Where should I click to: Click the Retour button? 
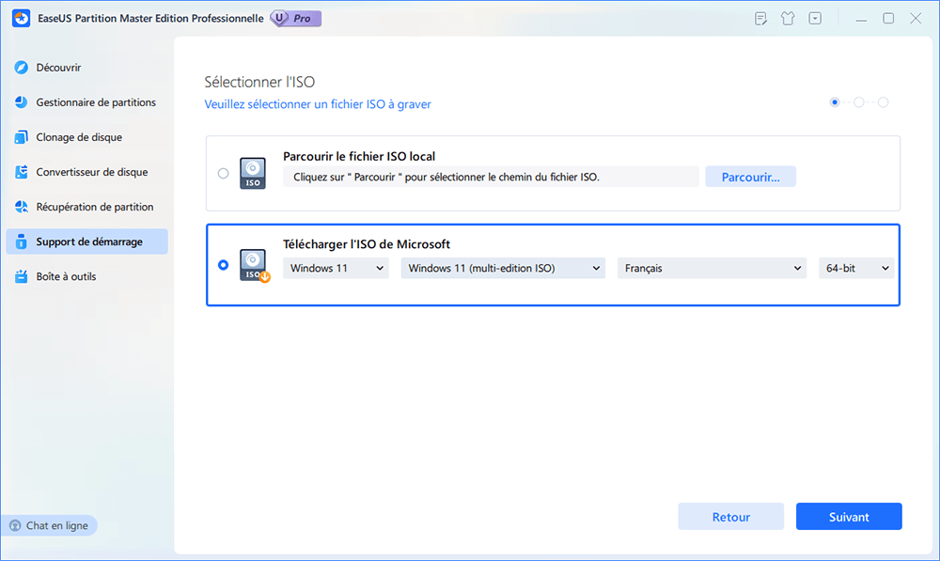click(x=730, y=516)
